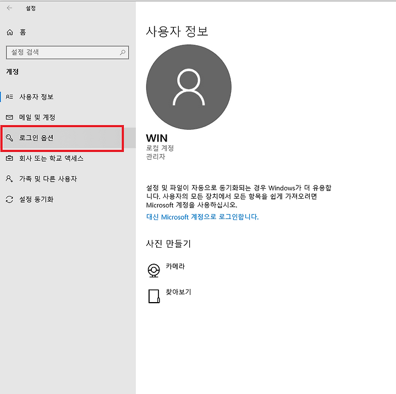Click the sync arrows icon

point(9,199)
